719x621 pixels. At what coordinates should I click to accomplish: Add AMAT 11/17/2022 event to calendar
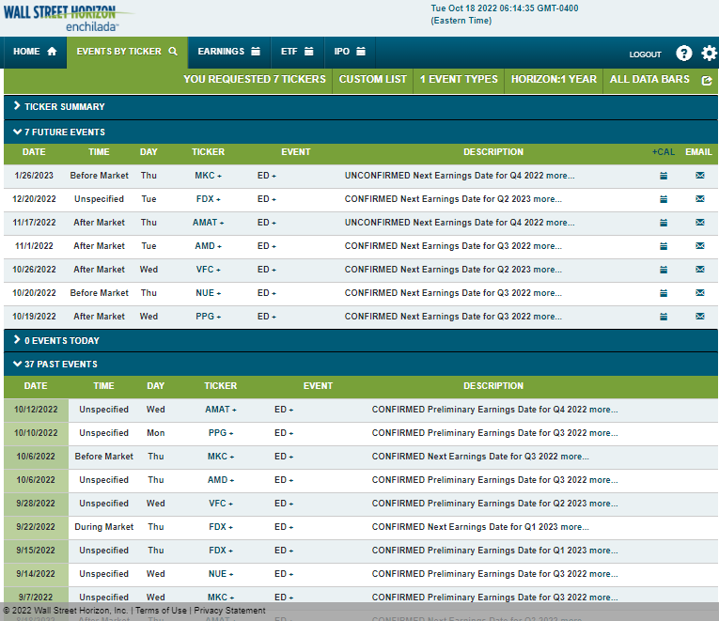tap(663, 223)
